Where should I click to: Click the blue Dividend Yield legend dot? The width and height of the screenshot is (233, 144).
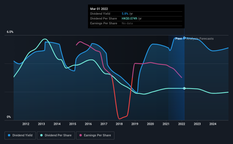coord(9,135)
